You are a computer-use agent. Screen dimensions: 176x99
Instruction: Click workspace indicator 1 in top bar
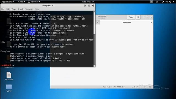pos(151,2)
